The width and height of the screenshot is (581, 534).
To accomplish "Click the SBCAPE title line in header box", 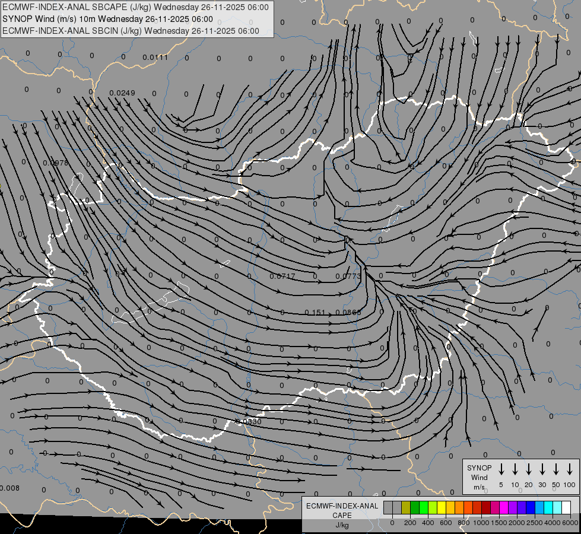I will coord(136,7).
